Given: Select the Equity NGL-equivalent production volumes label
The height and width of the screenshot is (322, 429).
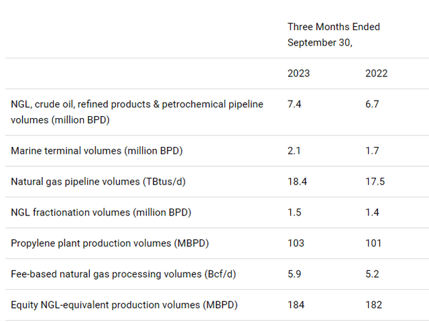Looking at the screenshot, I should click(124, 305).
